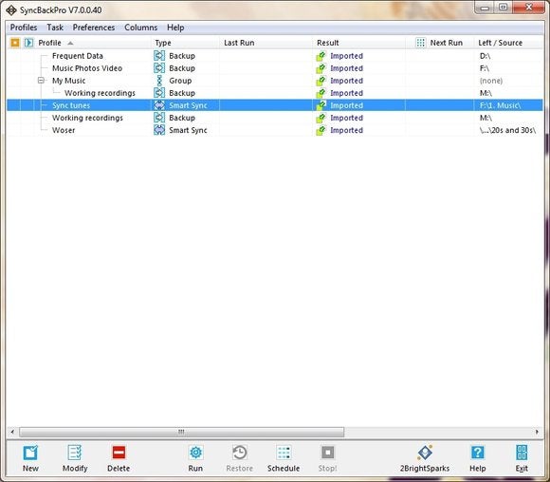Viewport: 550px width, 482px height.
Task: Click Imported text in the Sync tunes row
Action: [x=346, y=105]
